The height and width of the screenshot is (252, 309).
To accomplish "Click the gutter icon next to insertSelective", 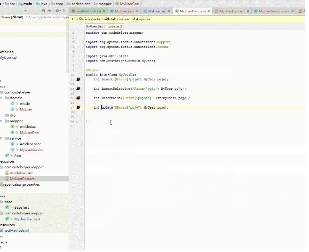I will point(78,89).
